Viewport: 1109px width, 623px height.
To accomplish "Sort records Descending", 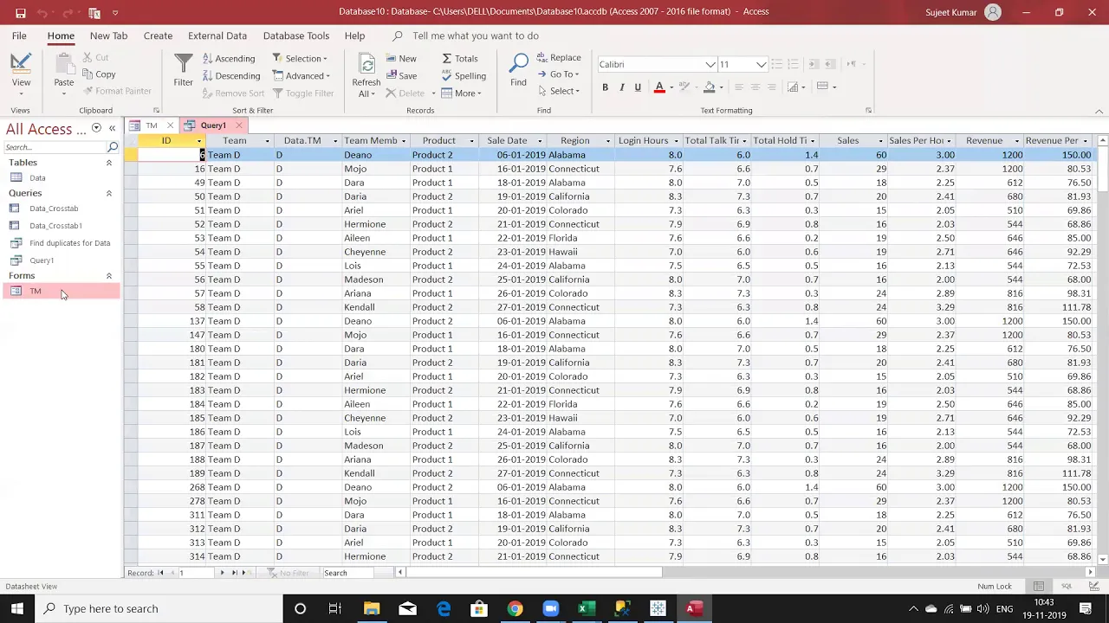I will point(231,75).
